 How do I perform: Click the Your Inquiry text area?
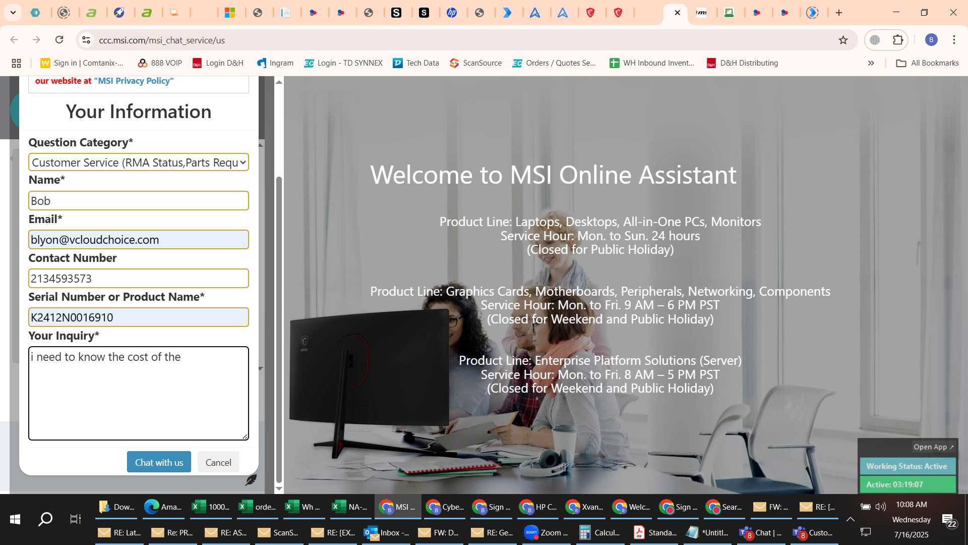(139, 394)
